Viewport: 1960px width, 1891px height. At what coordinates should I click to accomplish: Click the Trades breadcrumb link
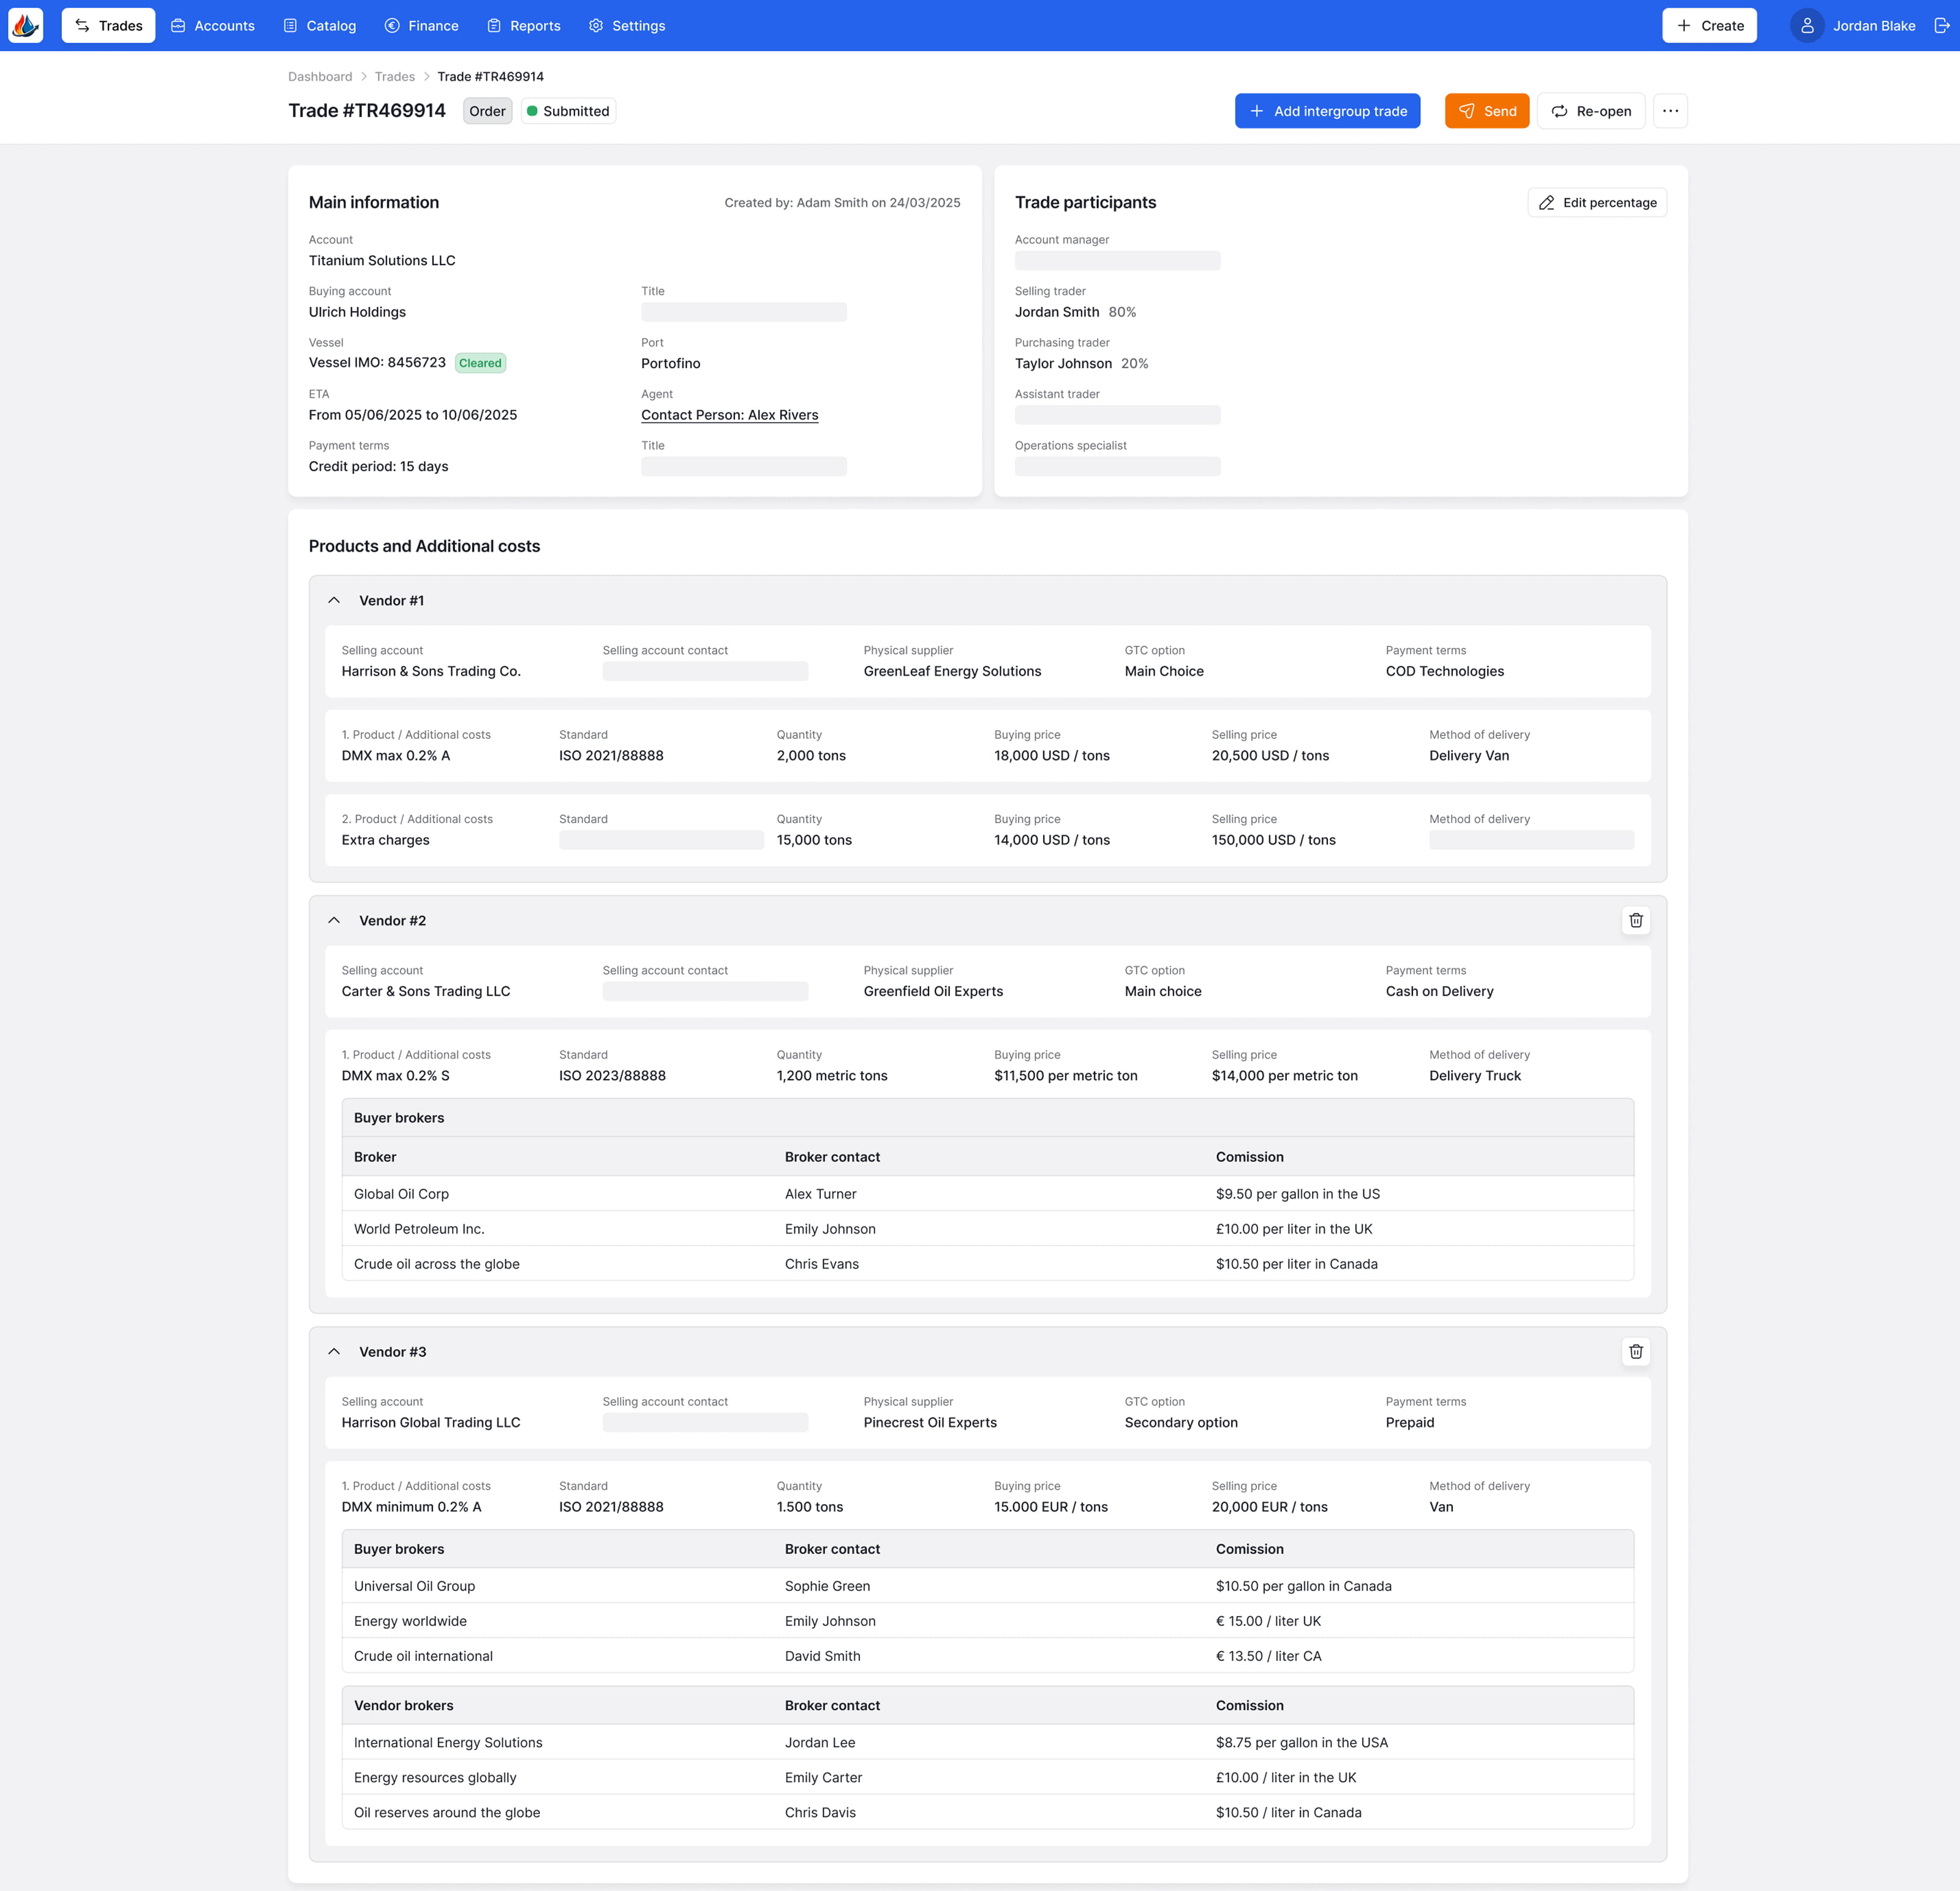point(394,77)
